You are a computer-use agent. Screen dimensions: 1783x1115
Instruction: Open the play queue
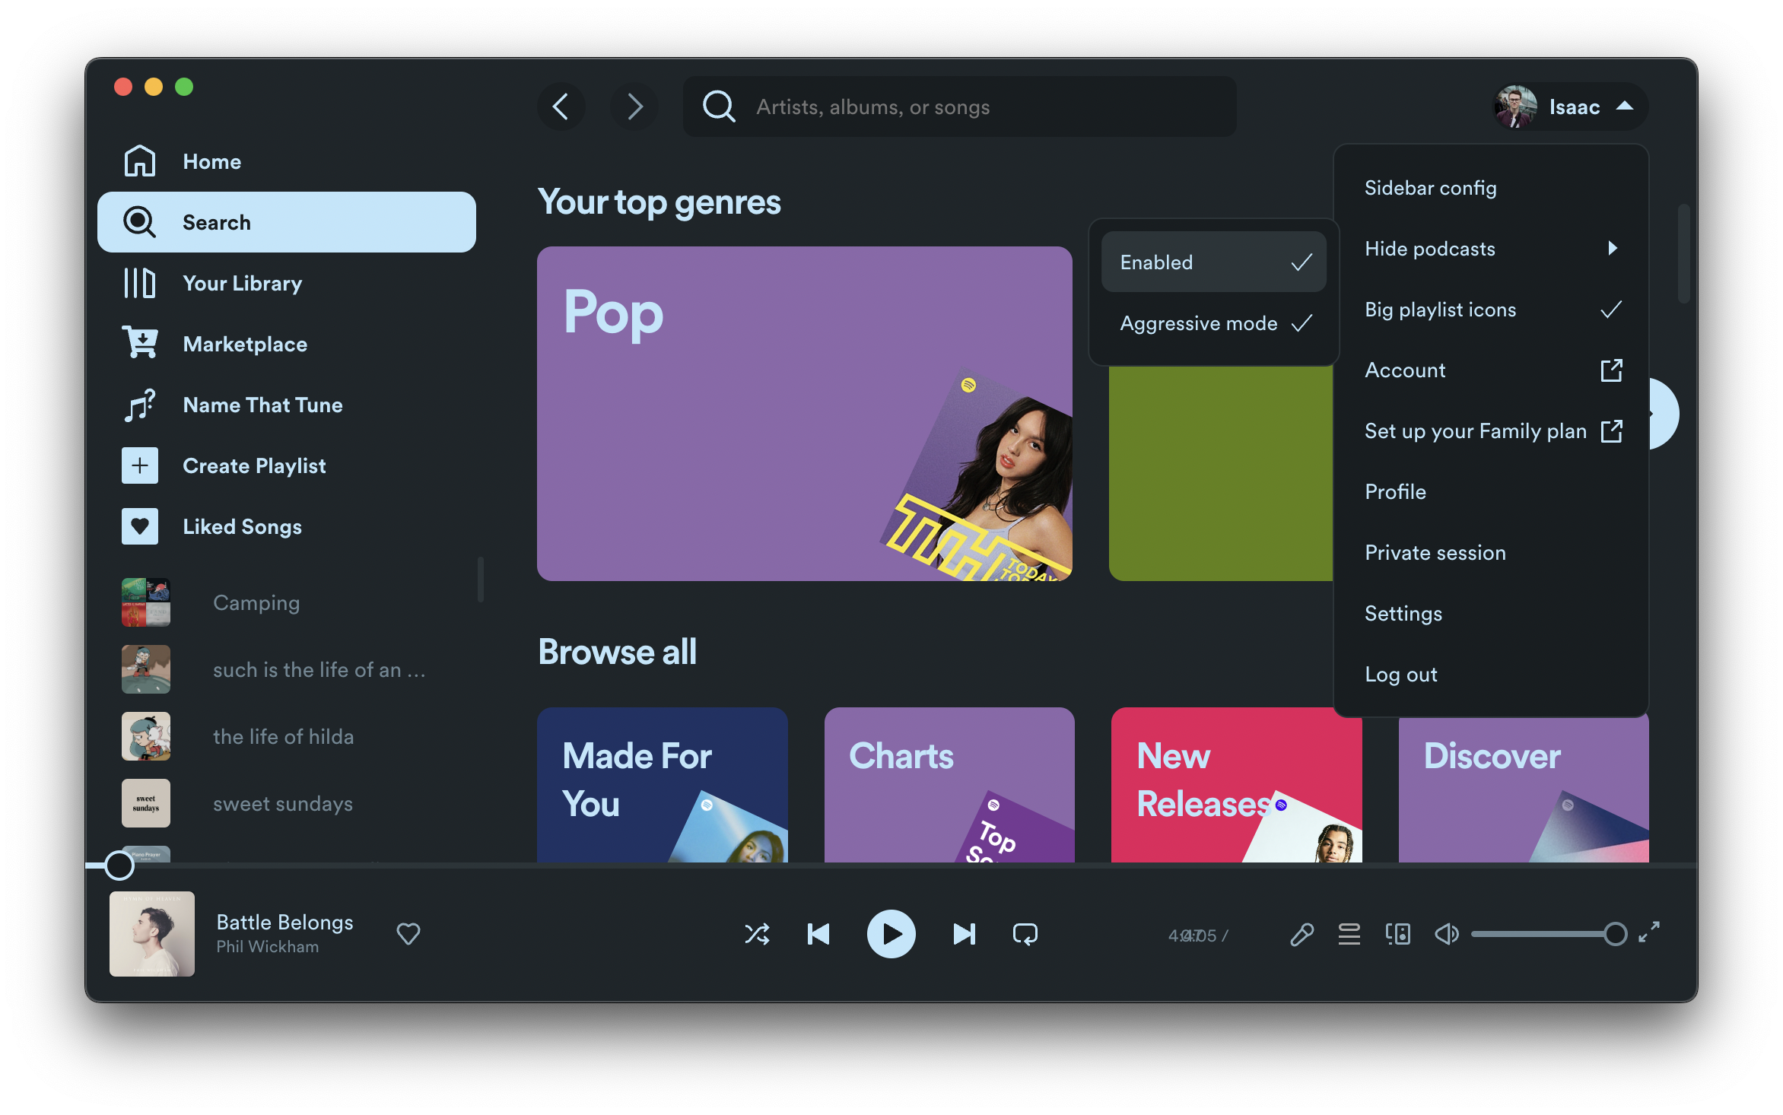[x=1349, y=934]
